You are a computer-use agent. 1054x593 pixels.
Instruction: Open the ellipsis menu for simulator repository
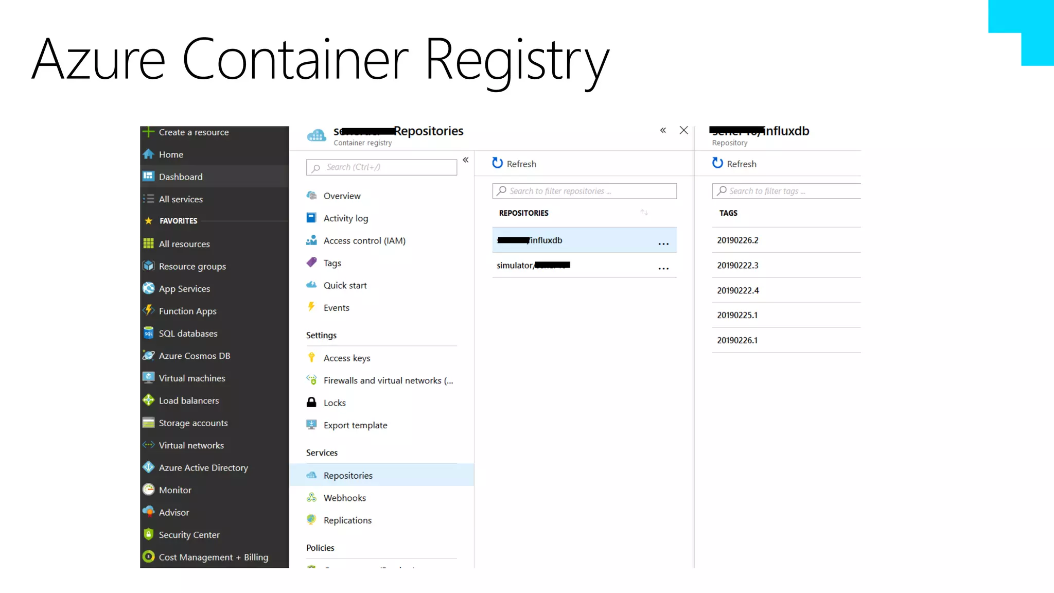663,269
